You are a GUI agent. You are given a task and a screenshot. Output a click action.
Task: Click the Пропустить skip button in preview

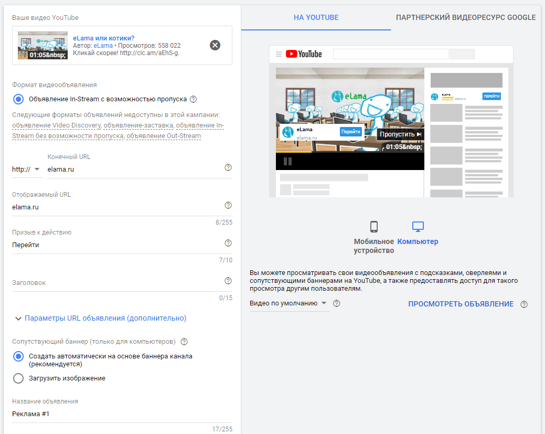click(401, 134)
